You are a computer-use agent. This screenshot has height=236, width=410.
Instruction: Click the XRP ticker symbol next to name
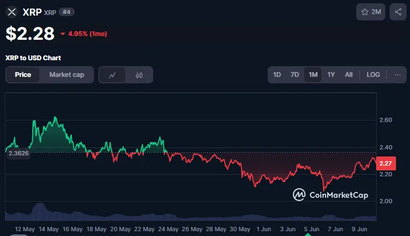click(50, 12)
